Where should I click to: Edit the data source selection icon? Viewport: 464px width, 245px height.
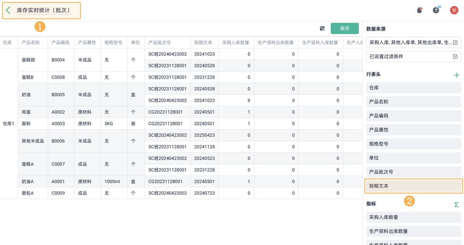point(455,42)
